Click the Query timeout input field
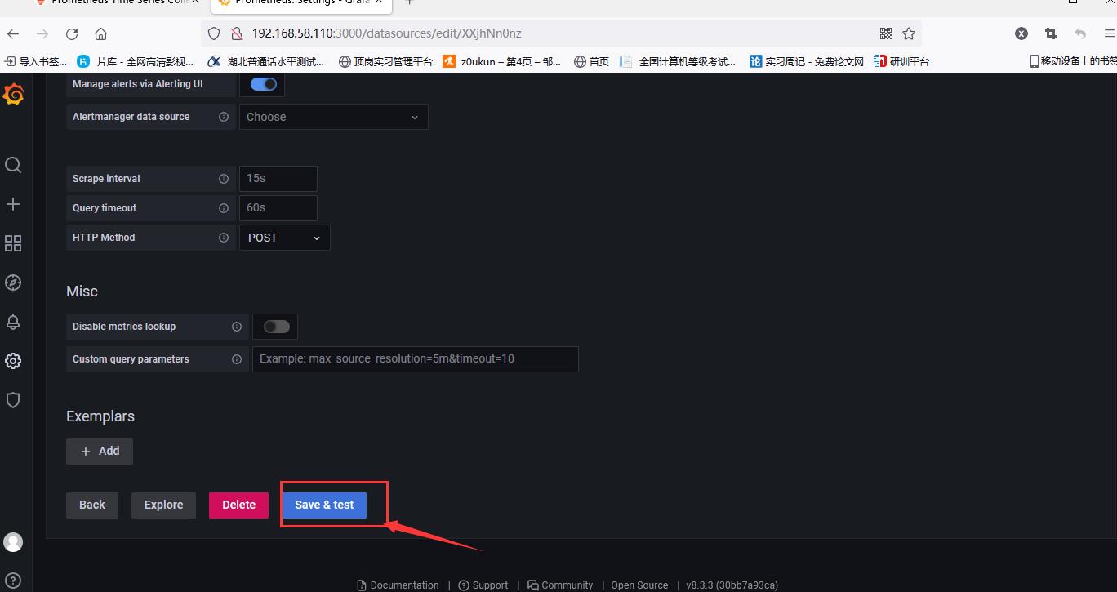Image resolution: width=1117 pixels, height=592 pixels. pyautogui.click(x=278, y=208)
